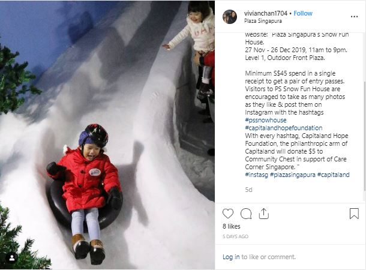366x270 pixels.
Task: Open the three-dot more options menu
Action: tap(354, 17)
